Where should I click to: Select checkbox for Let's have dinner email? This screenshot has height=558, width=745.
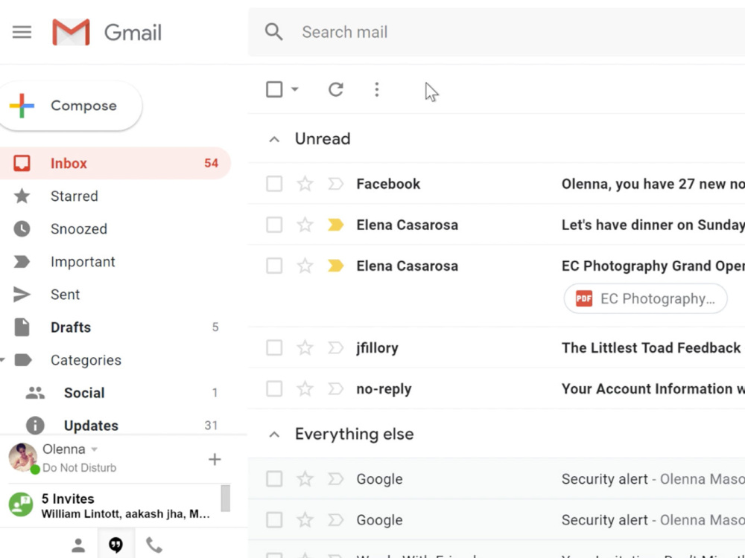click(274, 225)
